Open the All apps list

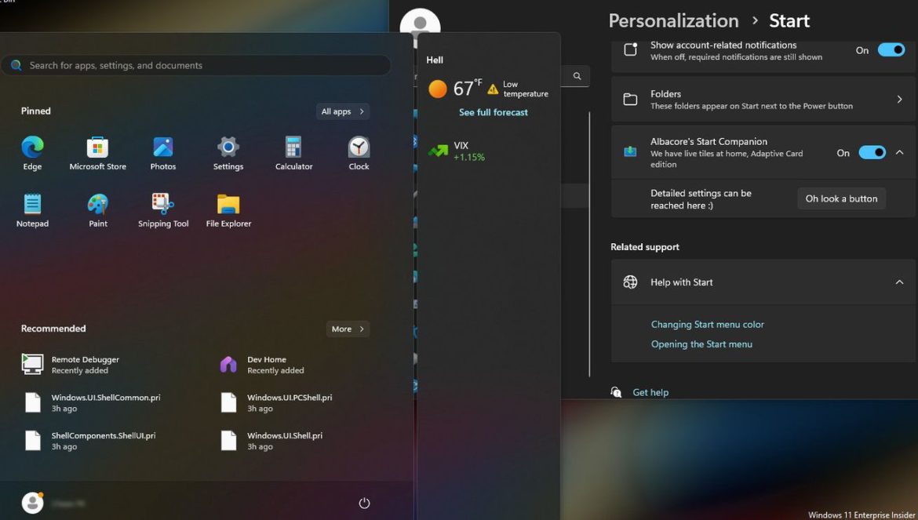pos(343,111)
